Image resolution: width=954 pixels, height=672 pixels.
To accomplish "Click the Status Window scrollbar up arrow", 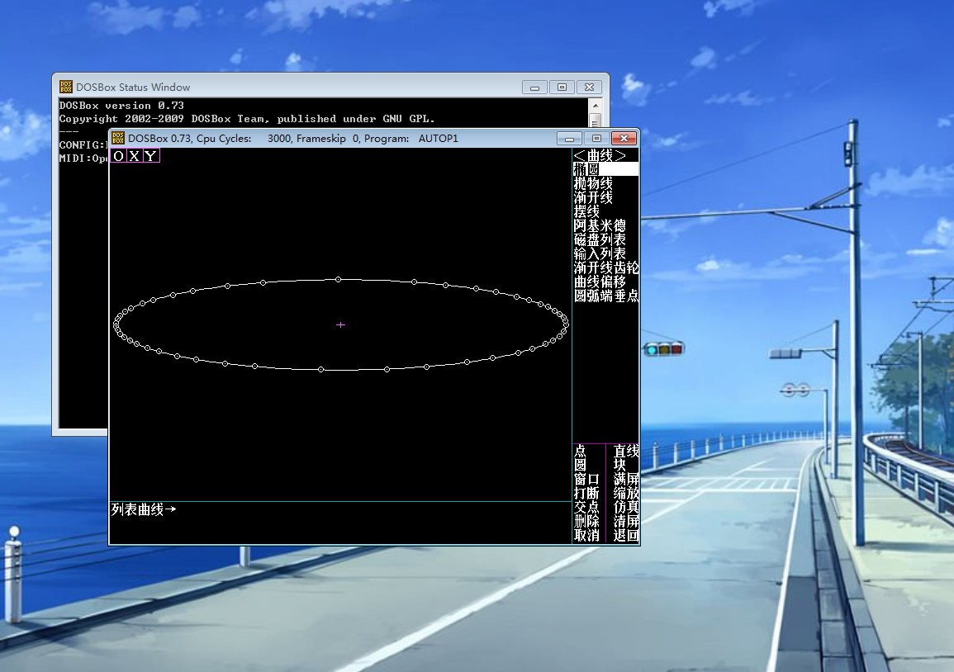I will pyautogui.click(x=595, y=106).
